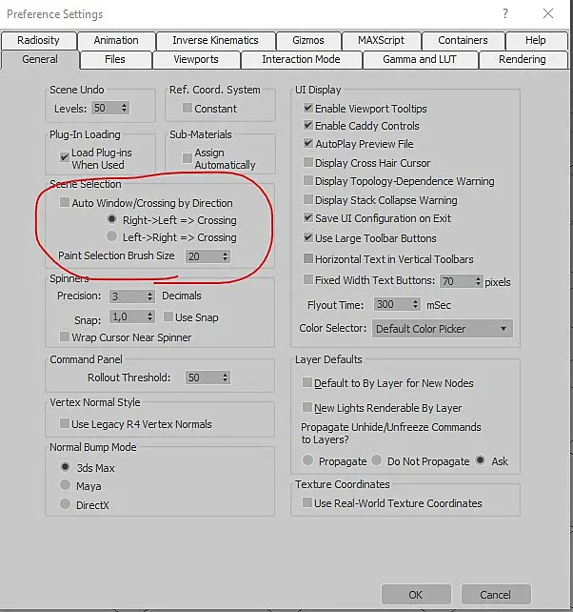Screen dimensions: 573x612
Task: Select Left->Right => Crossing radio option
Action: [x=111, y=236]
